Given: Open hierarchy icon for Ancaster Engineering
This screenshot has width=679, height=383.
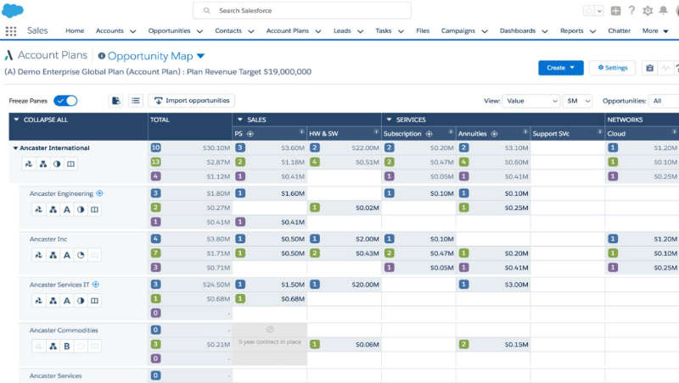Looking at the screenshot, I should coord(53,209).
